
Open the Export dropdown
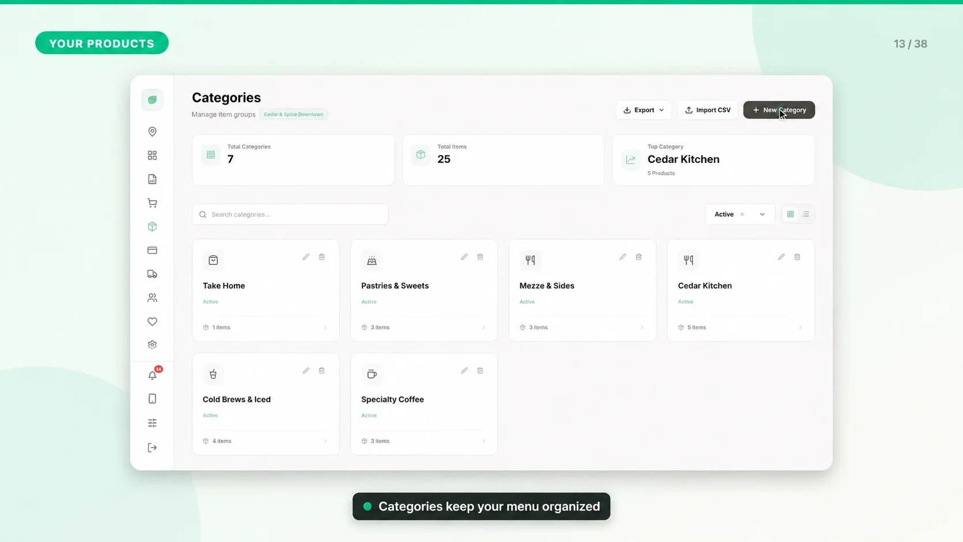643,110
